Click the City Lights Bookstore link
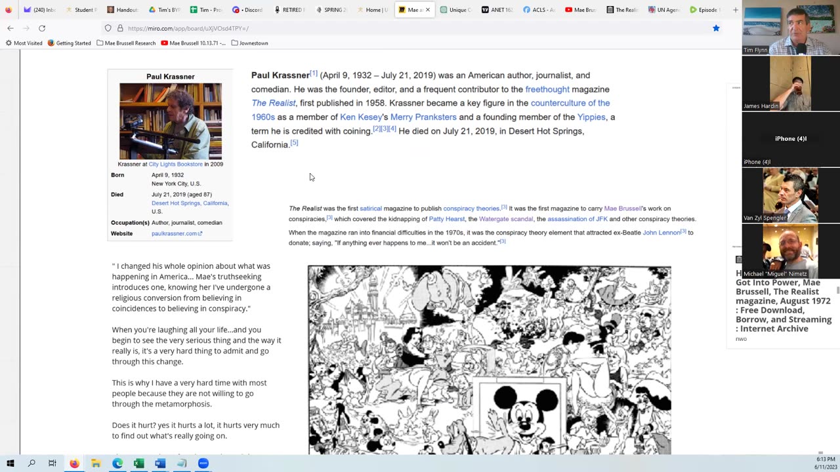The image size is (840, 472). (x=175, y=164)
